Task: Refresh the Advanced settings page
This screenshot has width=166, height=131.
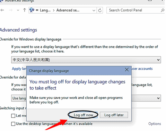Action: (x=100, y=10)
